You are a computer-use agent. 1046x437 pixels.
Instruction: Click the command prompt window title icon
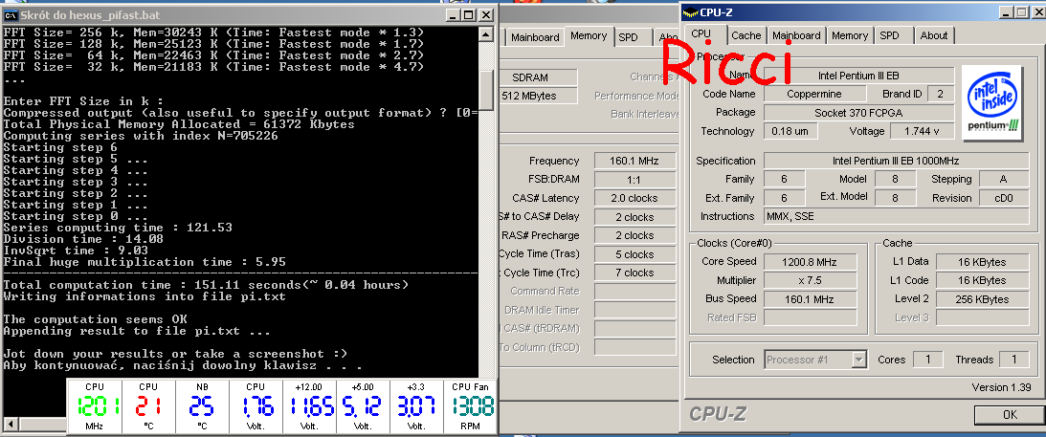tap(10, 14)
